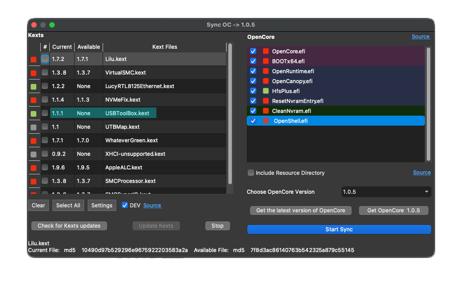Click red status indicator for AppleALC.kext
This screenshot has height=292, width=462.
tap(34, 168)
